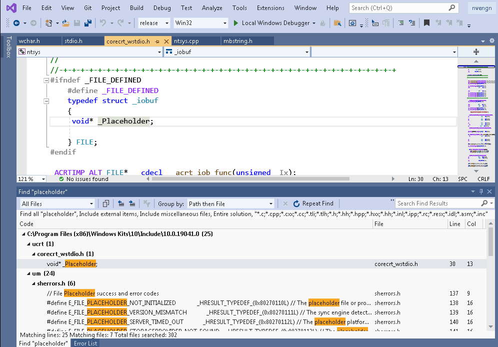The image size is (498, 347).
Task: Pin the Find results panel
Action: click(481, 191)
